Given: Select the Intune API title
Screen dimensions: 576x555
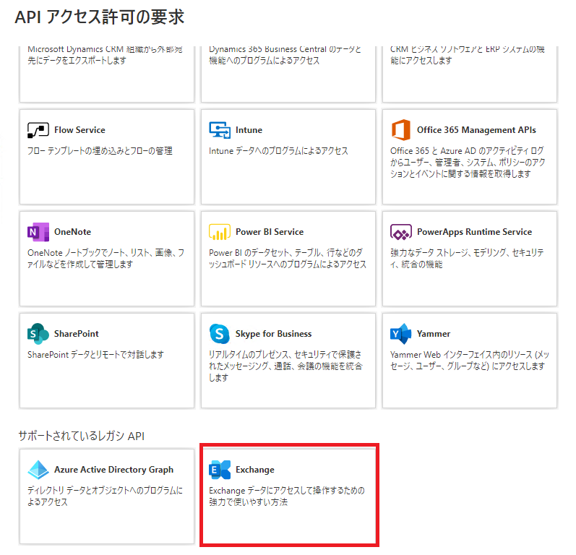Looking at the screenshot, I should pyautogui.click(x=249, y=130).
